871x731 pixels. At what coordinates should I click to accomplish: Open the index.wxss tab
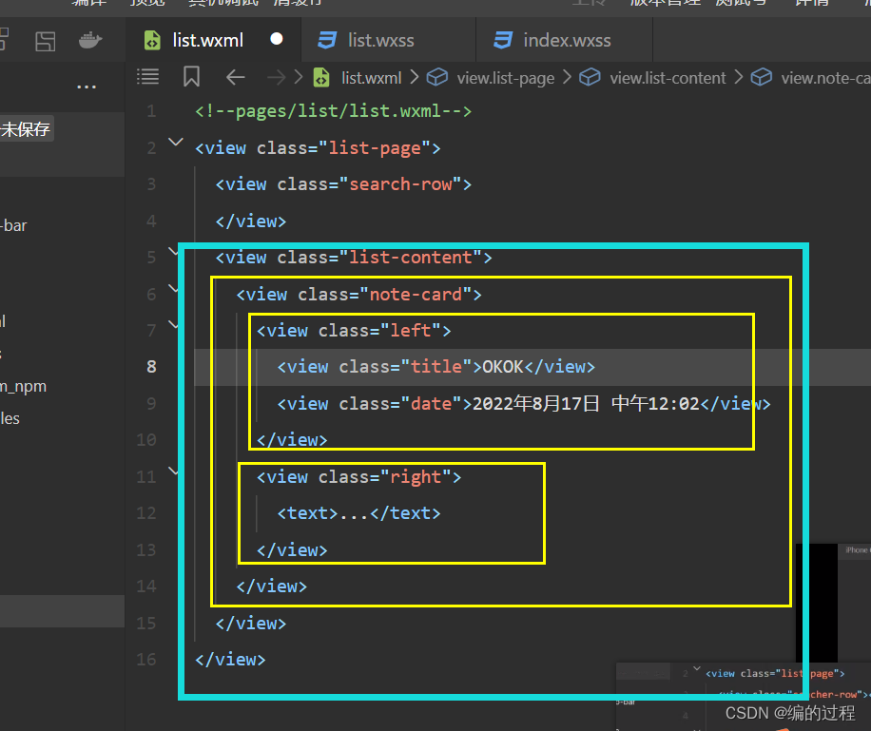[x=564, y=40]
